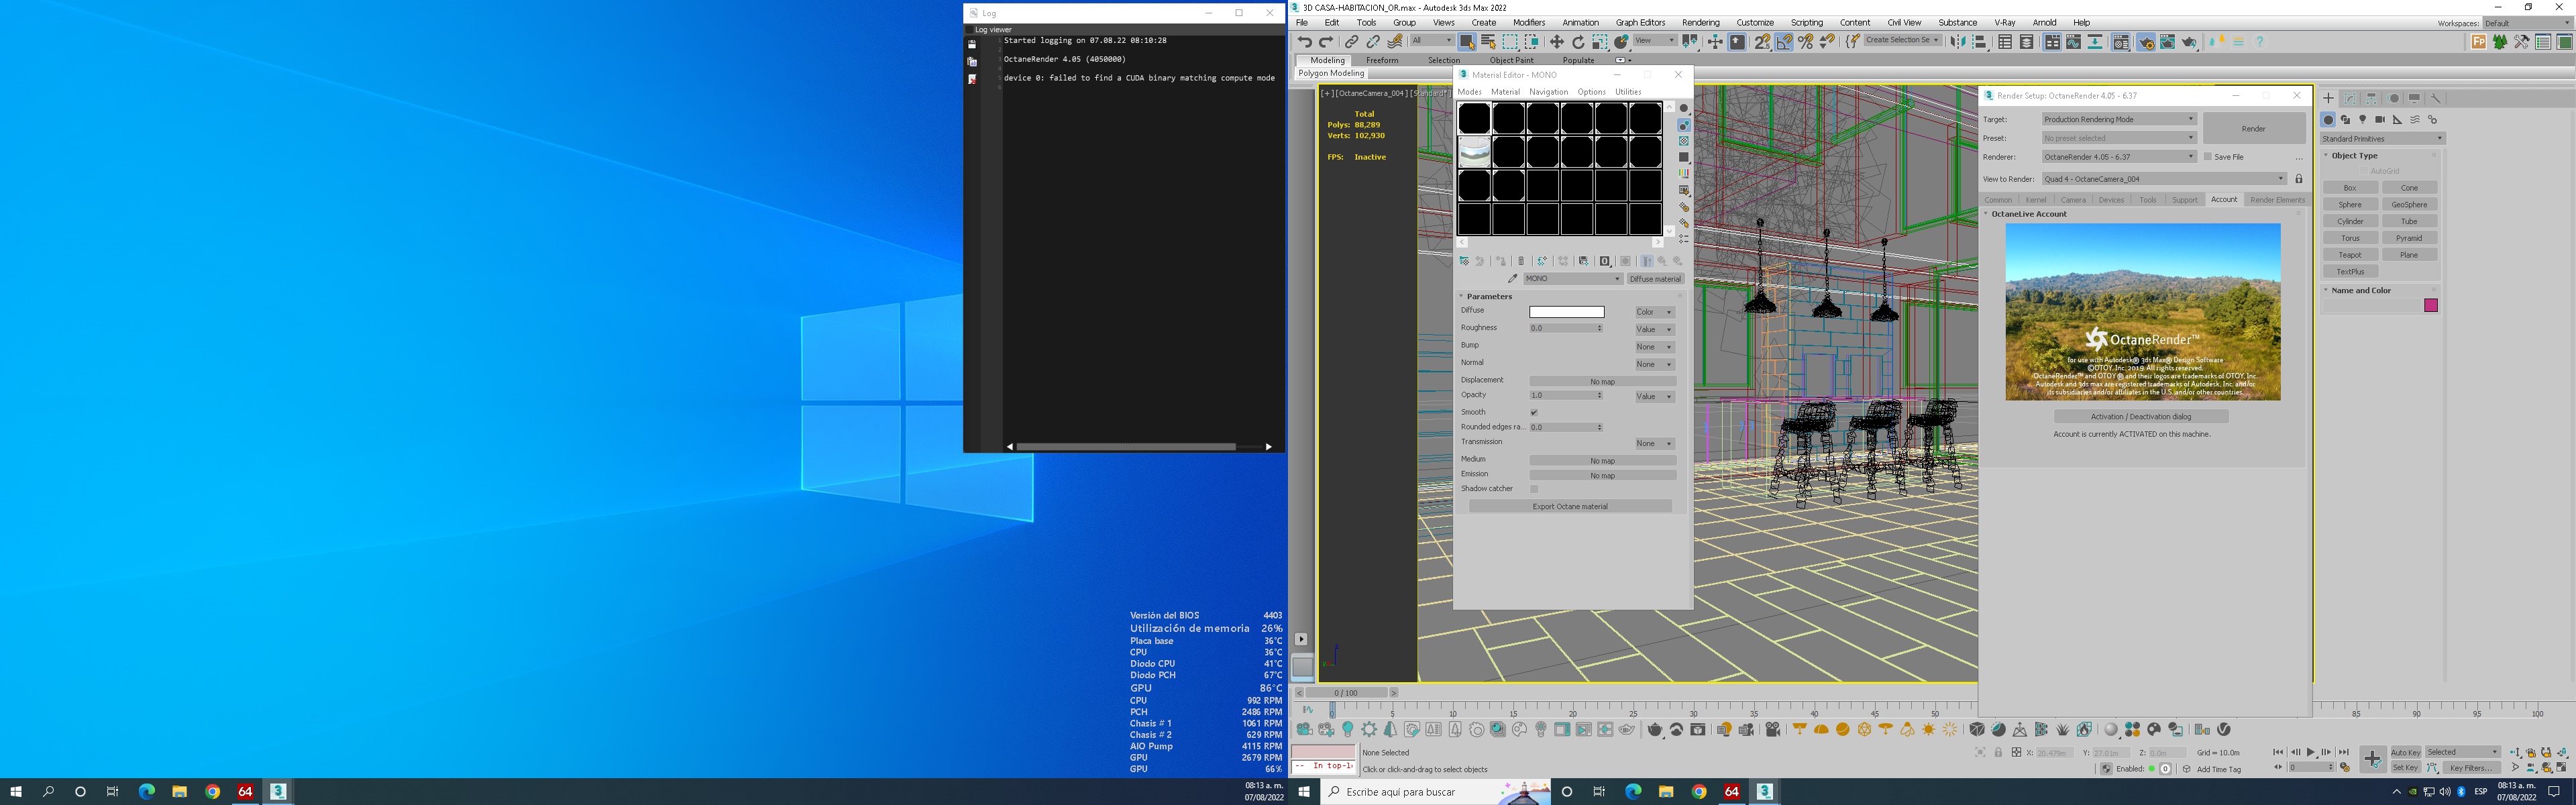This screenshot has height=805, width=2576.
Task: Click the Undo arrow icon
Action: pyautogui.click(x=1304, y=42)
